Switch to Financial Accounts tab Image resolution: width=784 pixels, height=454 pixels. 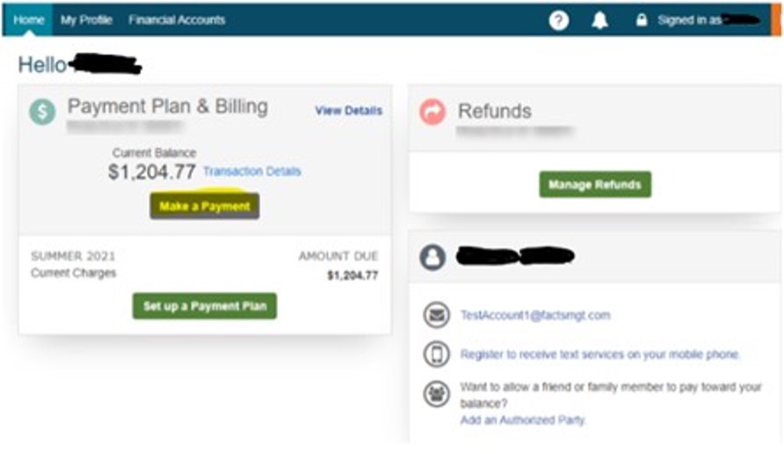(x=177, y=20)
